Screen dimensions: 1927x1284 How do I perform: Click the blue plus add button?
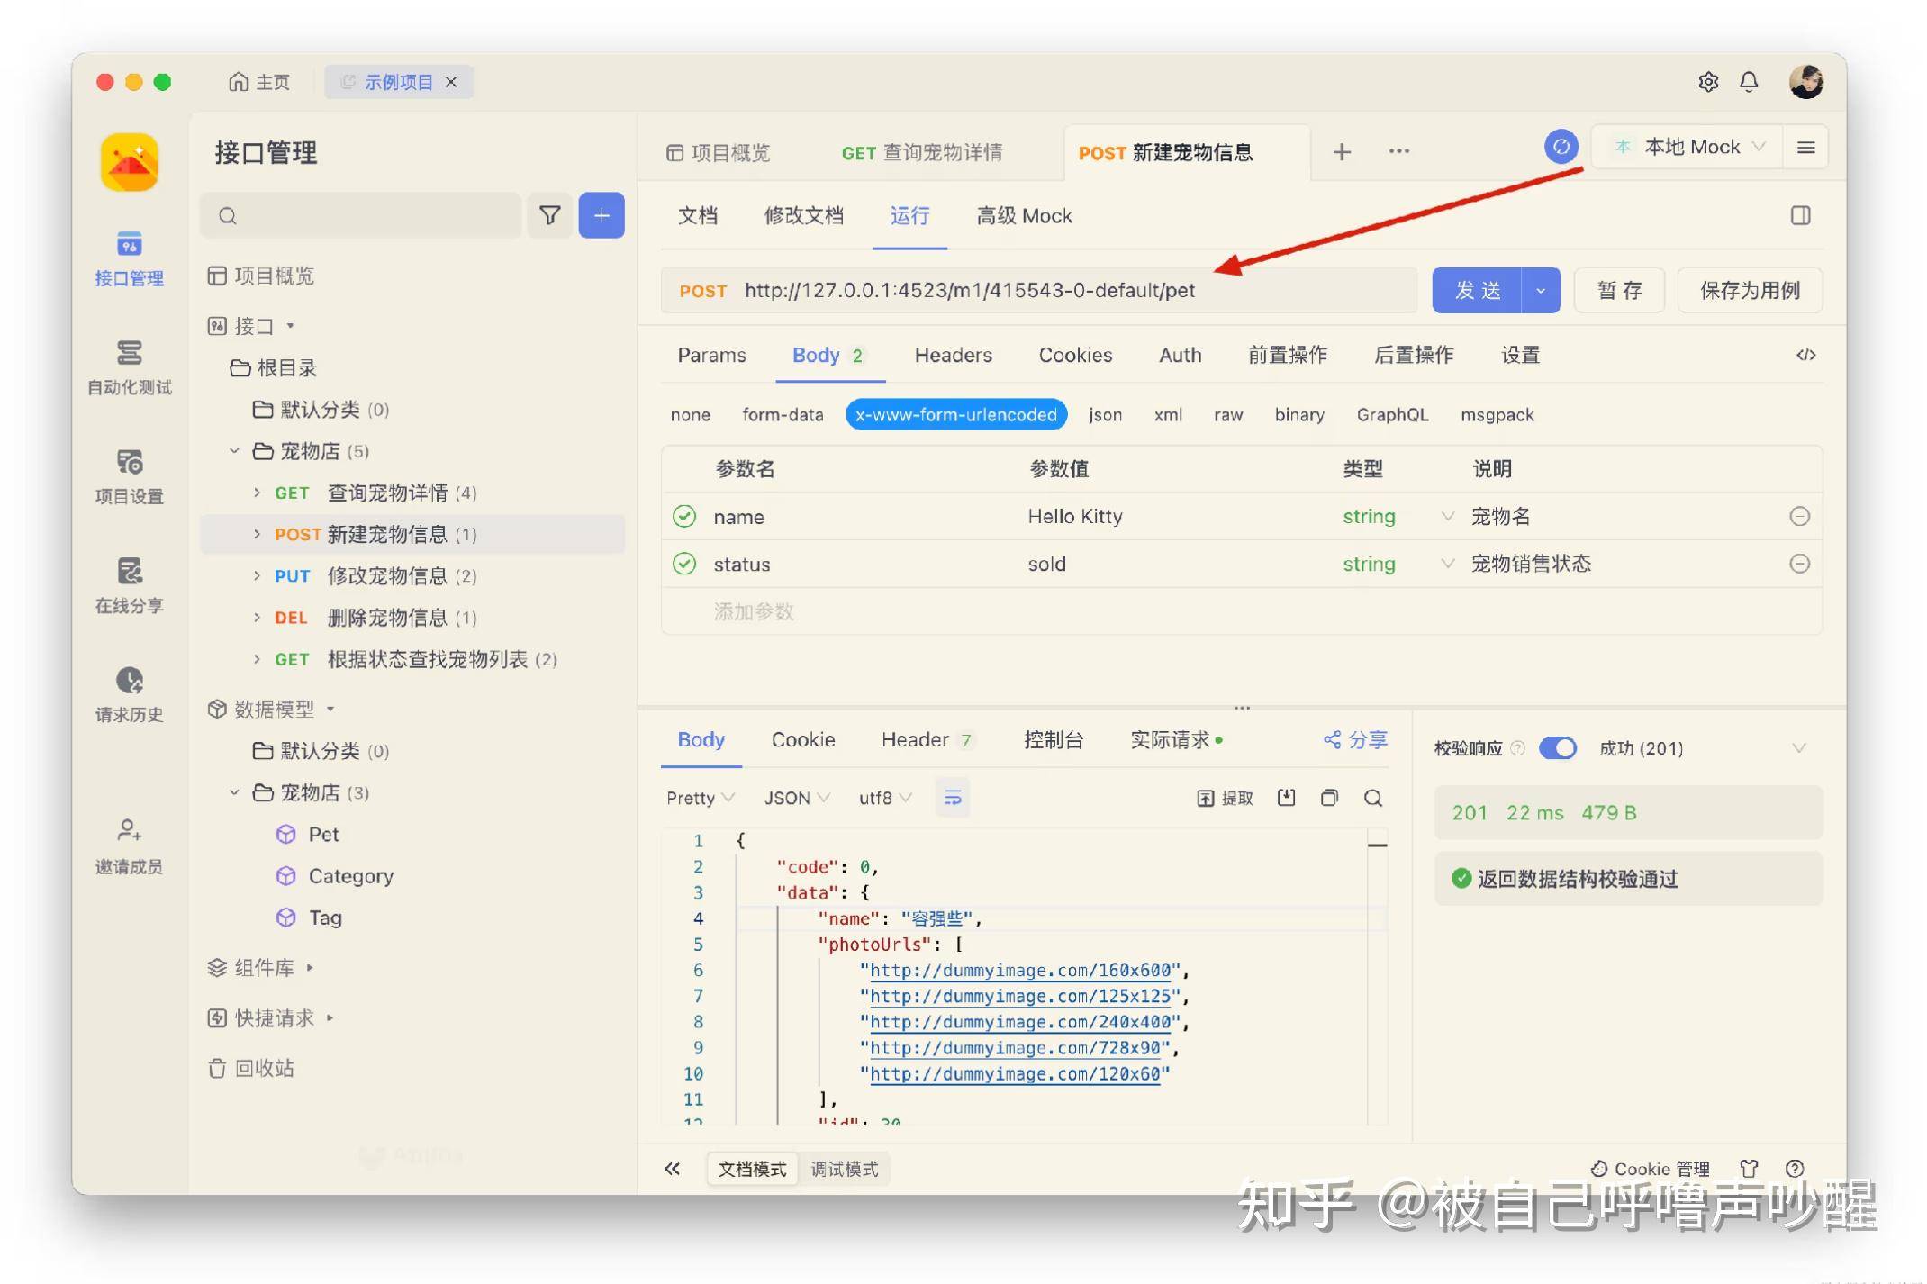pyautogui.click(x=602, y=215)
